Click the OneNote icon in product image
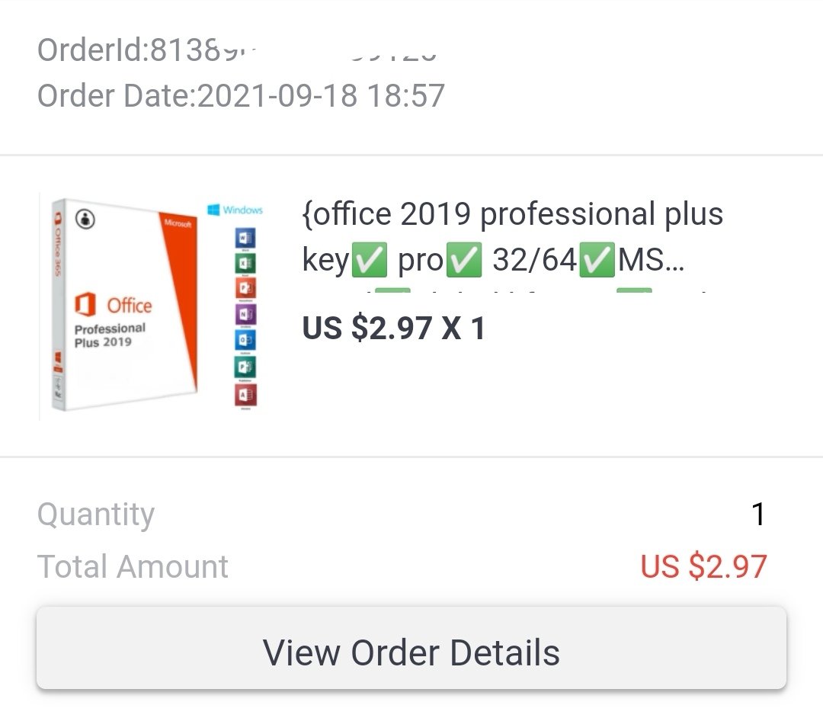Viewport: 823px width, 718px height. tap(245, 314)
